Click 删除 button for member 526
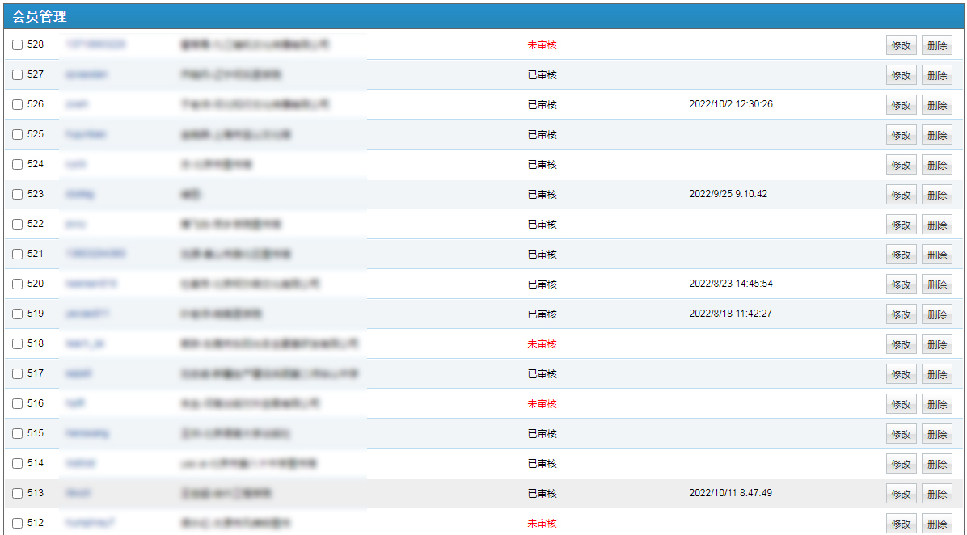Viewport: 967px width, 535px height. [x=936, y=105]
